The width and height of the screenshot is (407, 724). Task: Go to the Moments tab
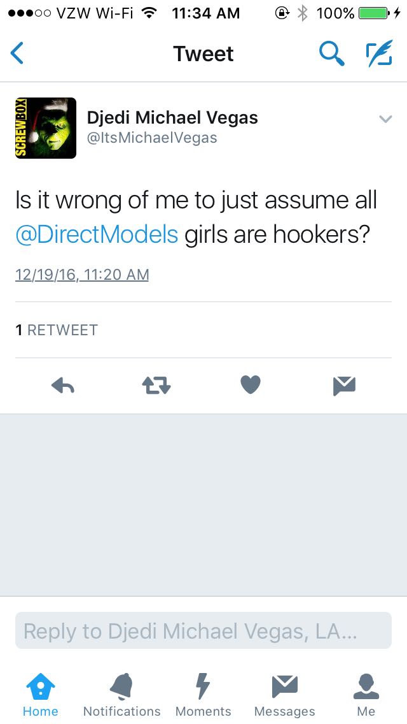pyautogui.click(x=203, y=695)
